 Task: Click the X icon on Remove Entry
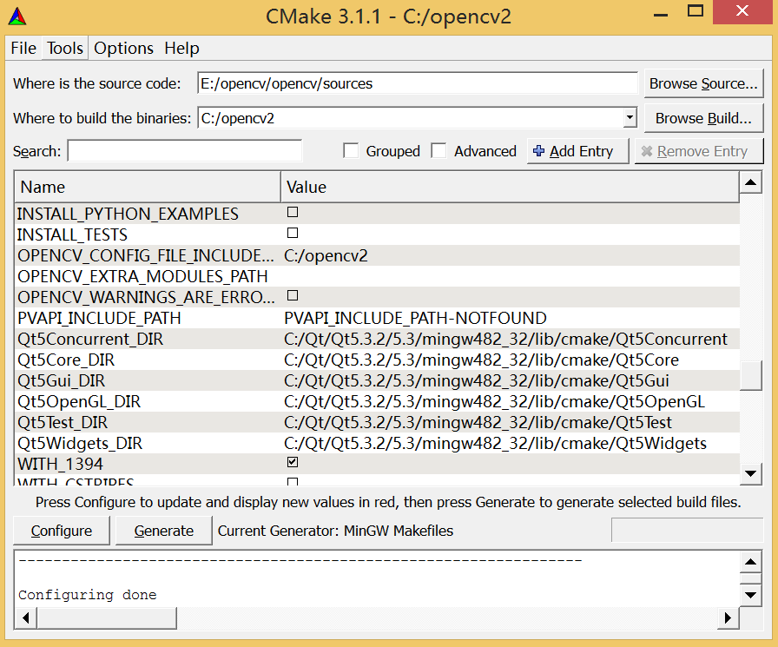click(647, 151)
